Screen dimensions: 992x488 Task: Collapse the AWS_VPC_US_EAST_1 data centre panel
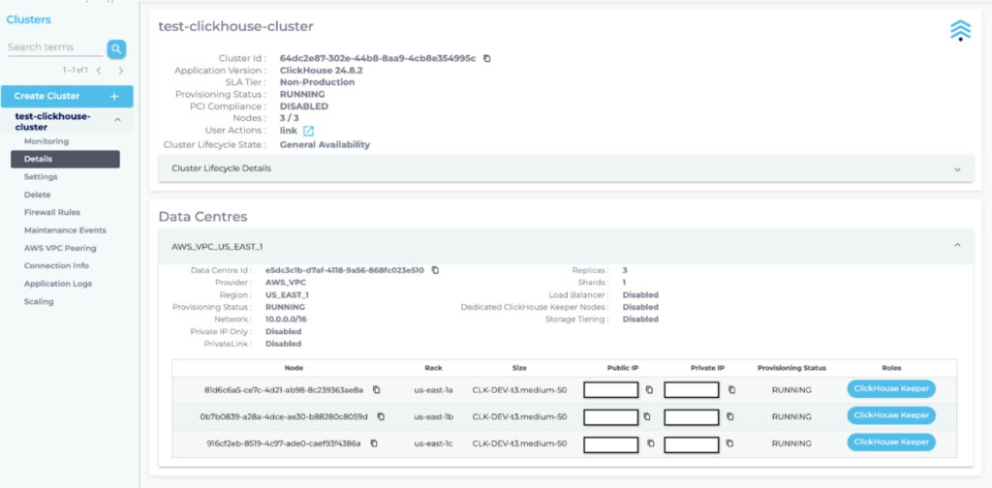957,246
